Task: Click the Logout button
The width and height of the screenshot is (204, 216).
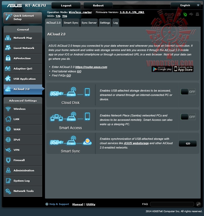Action: click(x=66, y=5)
